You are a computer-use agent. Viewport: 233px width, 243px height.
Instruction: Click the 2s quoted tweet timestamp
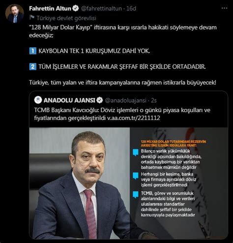(154, 100)
